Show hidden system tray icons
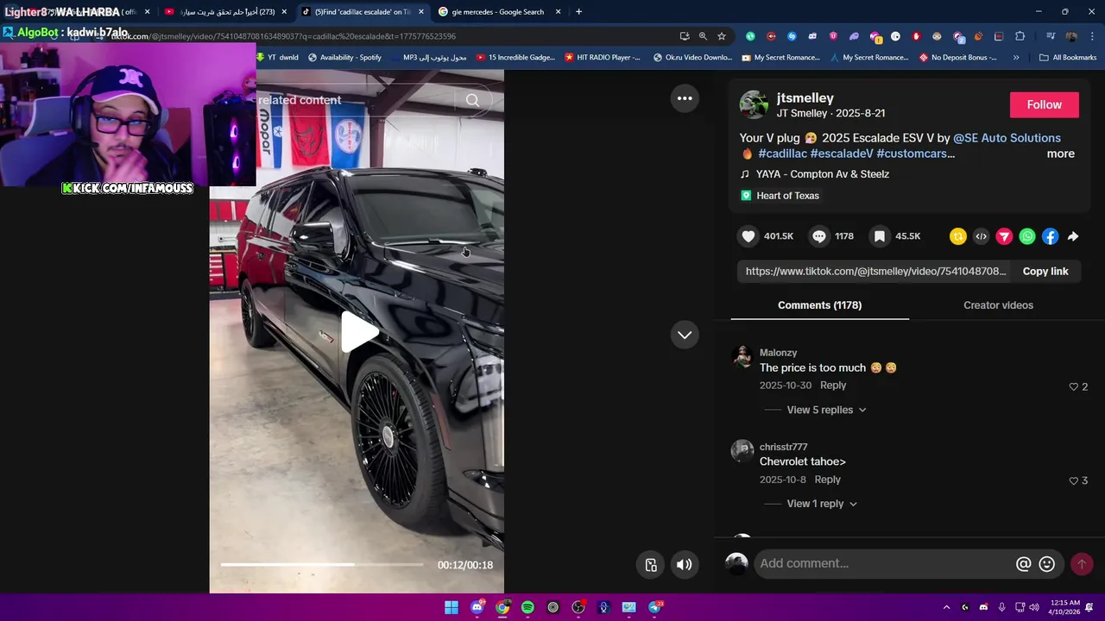Image resolution: width=1105 pixels, height=621 pixels. point(946,608)
